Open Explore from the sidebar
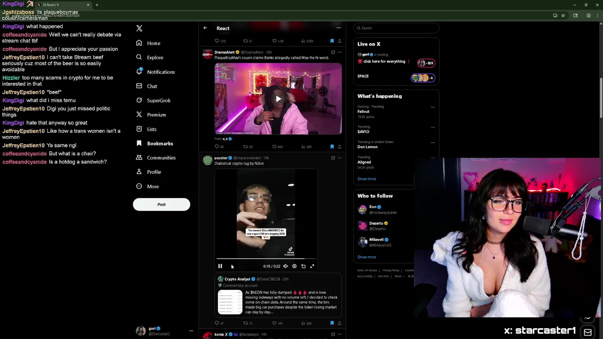Image resolution: width=603 pixels, height=339 pixels. (150, 57)
